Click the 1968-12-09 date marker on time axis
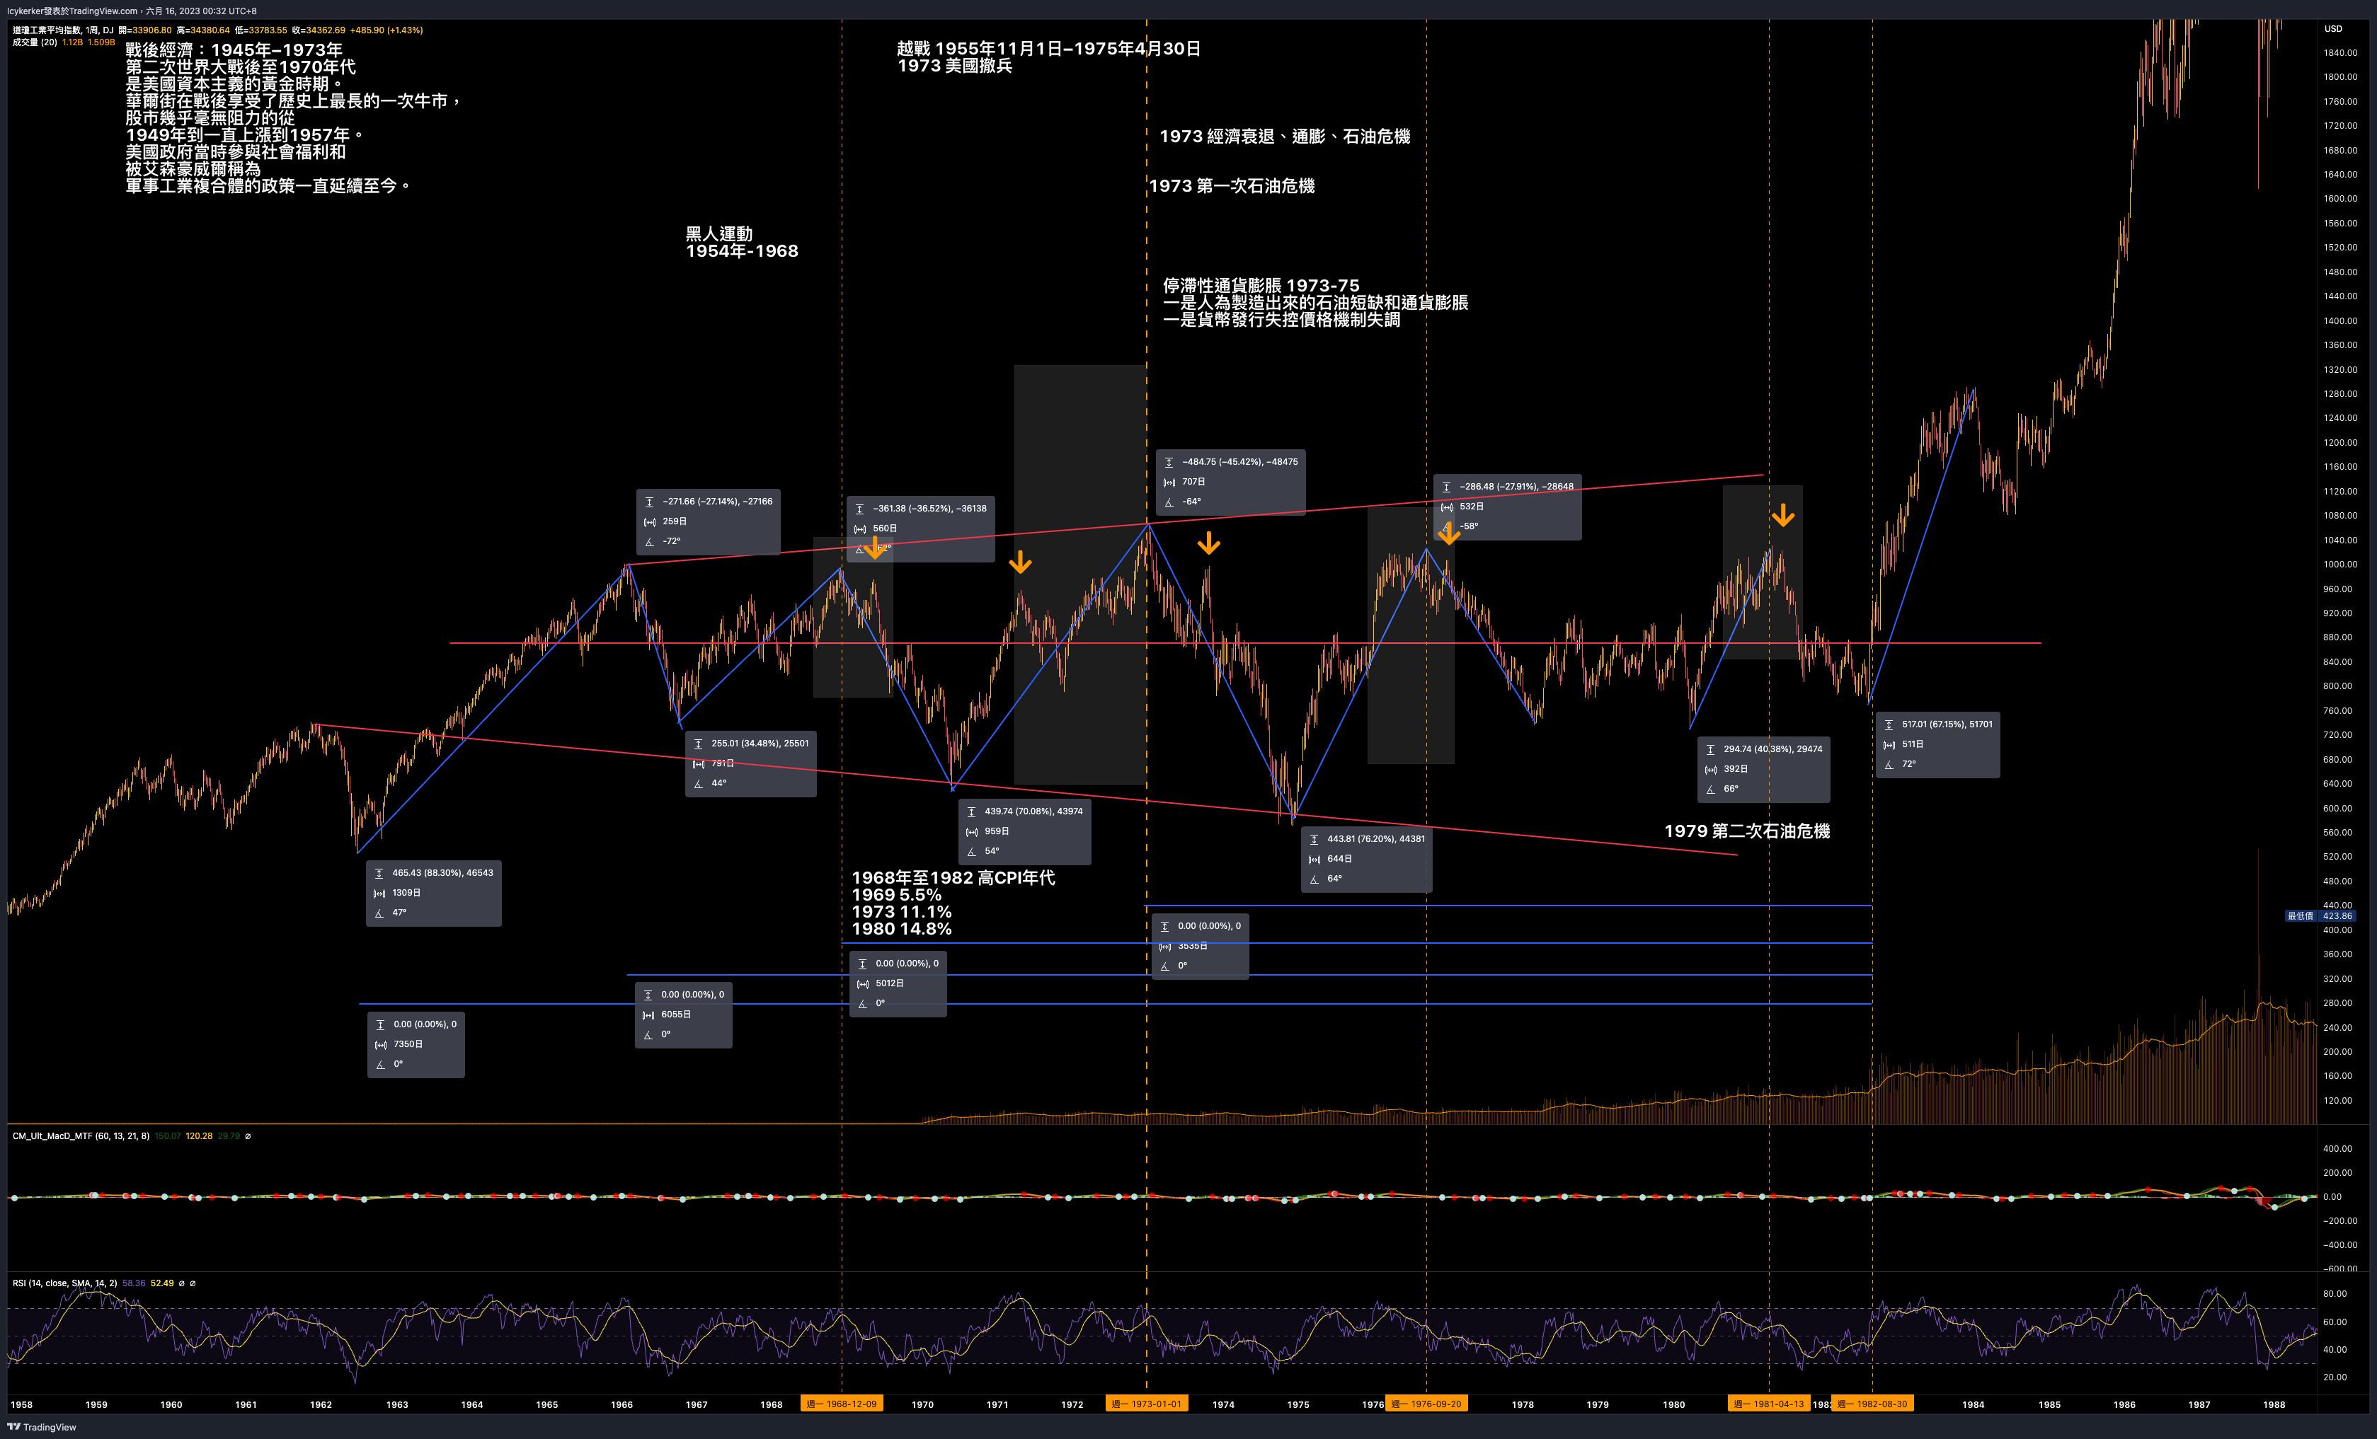2377x1439 pixels. pos(841,1404)
